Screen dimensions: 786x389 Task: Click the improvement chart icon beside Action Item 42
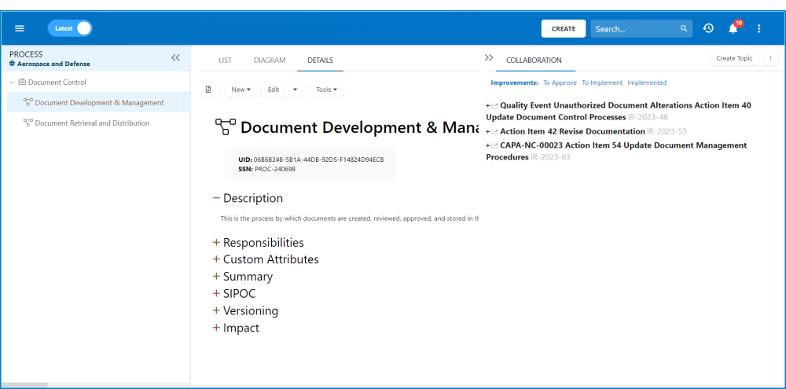click(494, 131)
